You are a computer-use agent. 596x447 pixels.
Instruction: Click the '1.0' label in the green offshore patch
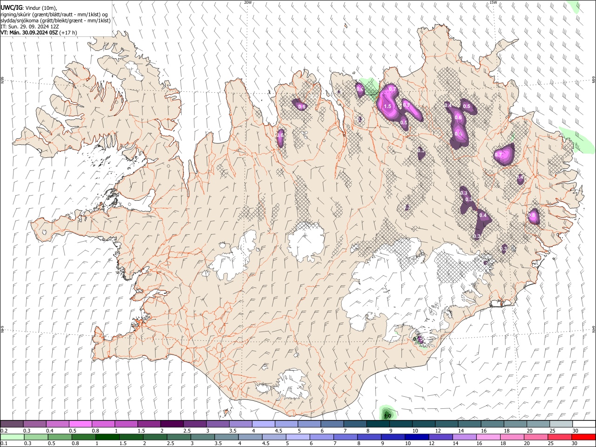click(387, 415)
